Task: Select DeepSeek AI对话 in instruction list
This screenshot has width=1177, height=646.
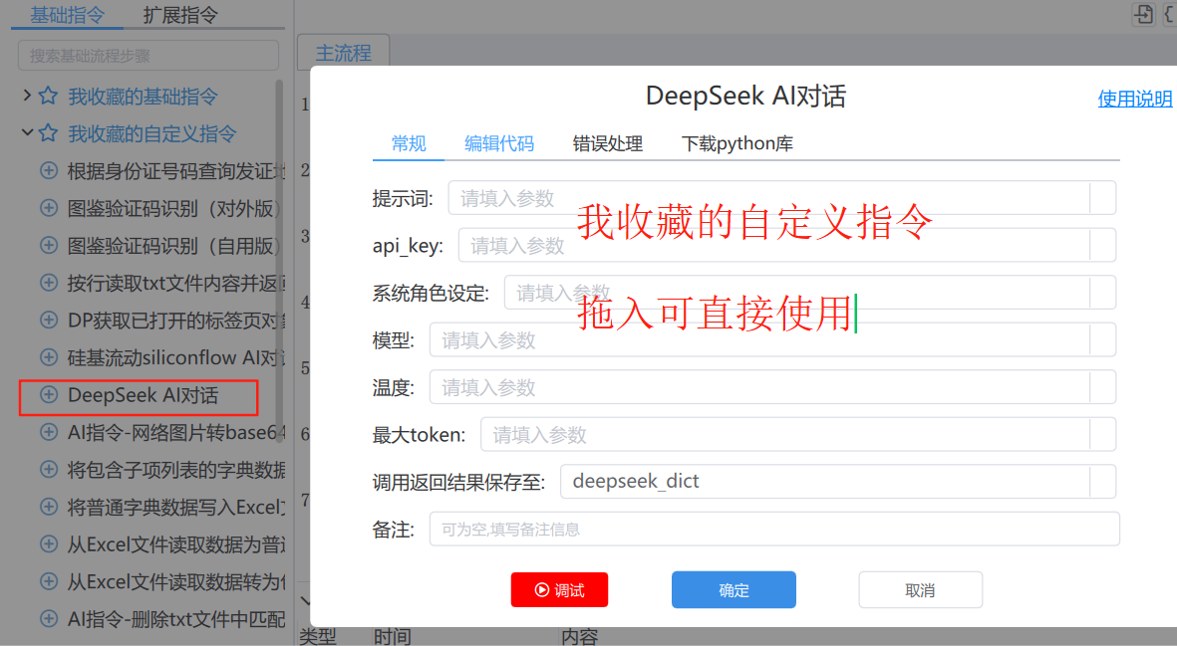Action: (x=143, y=395)
